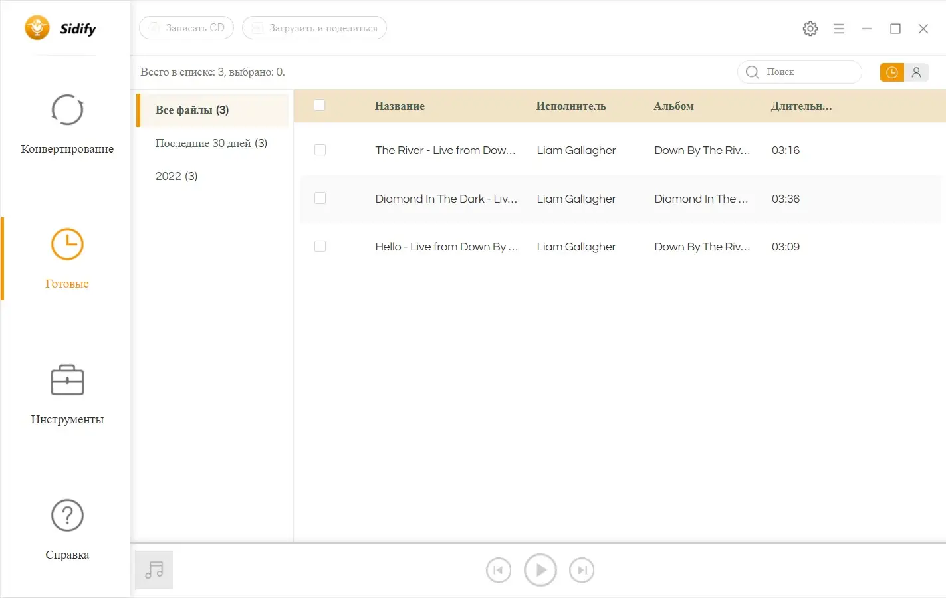The image size is (946, 598).
Task: Switch to history clock view
Action: pyautogui.click(x=892, y=72)
